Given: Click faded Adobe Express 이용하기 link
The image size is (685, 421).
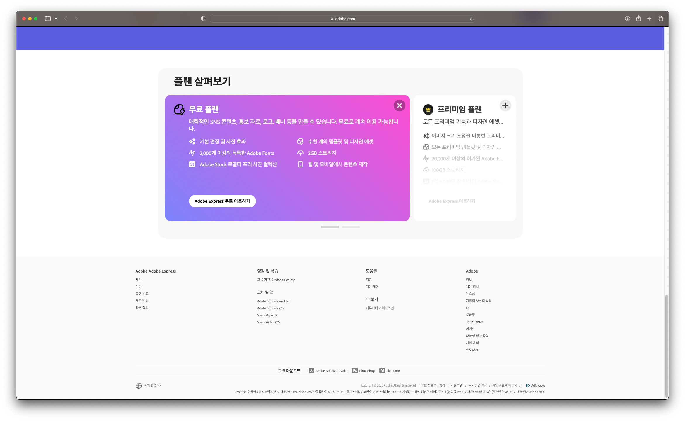Looking at the screenshot, I should (x=452, y=201).
